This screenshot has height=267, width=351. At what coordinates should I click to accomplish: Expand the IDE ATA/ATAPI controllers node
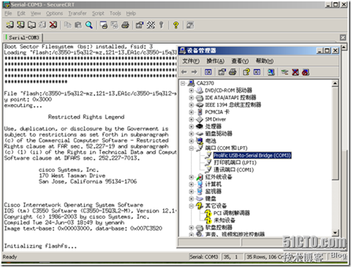[x=191, y=98]
